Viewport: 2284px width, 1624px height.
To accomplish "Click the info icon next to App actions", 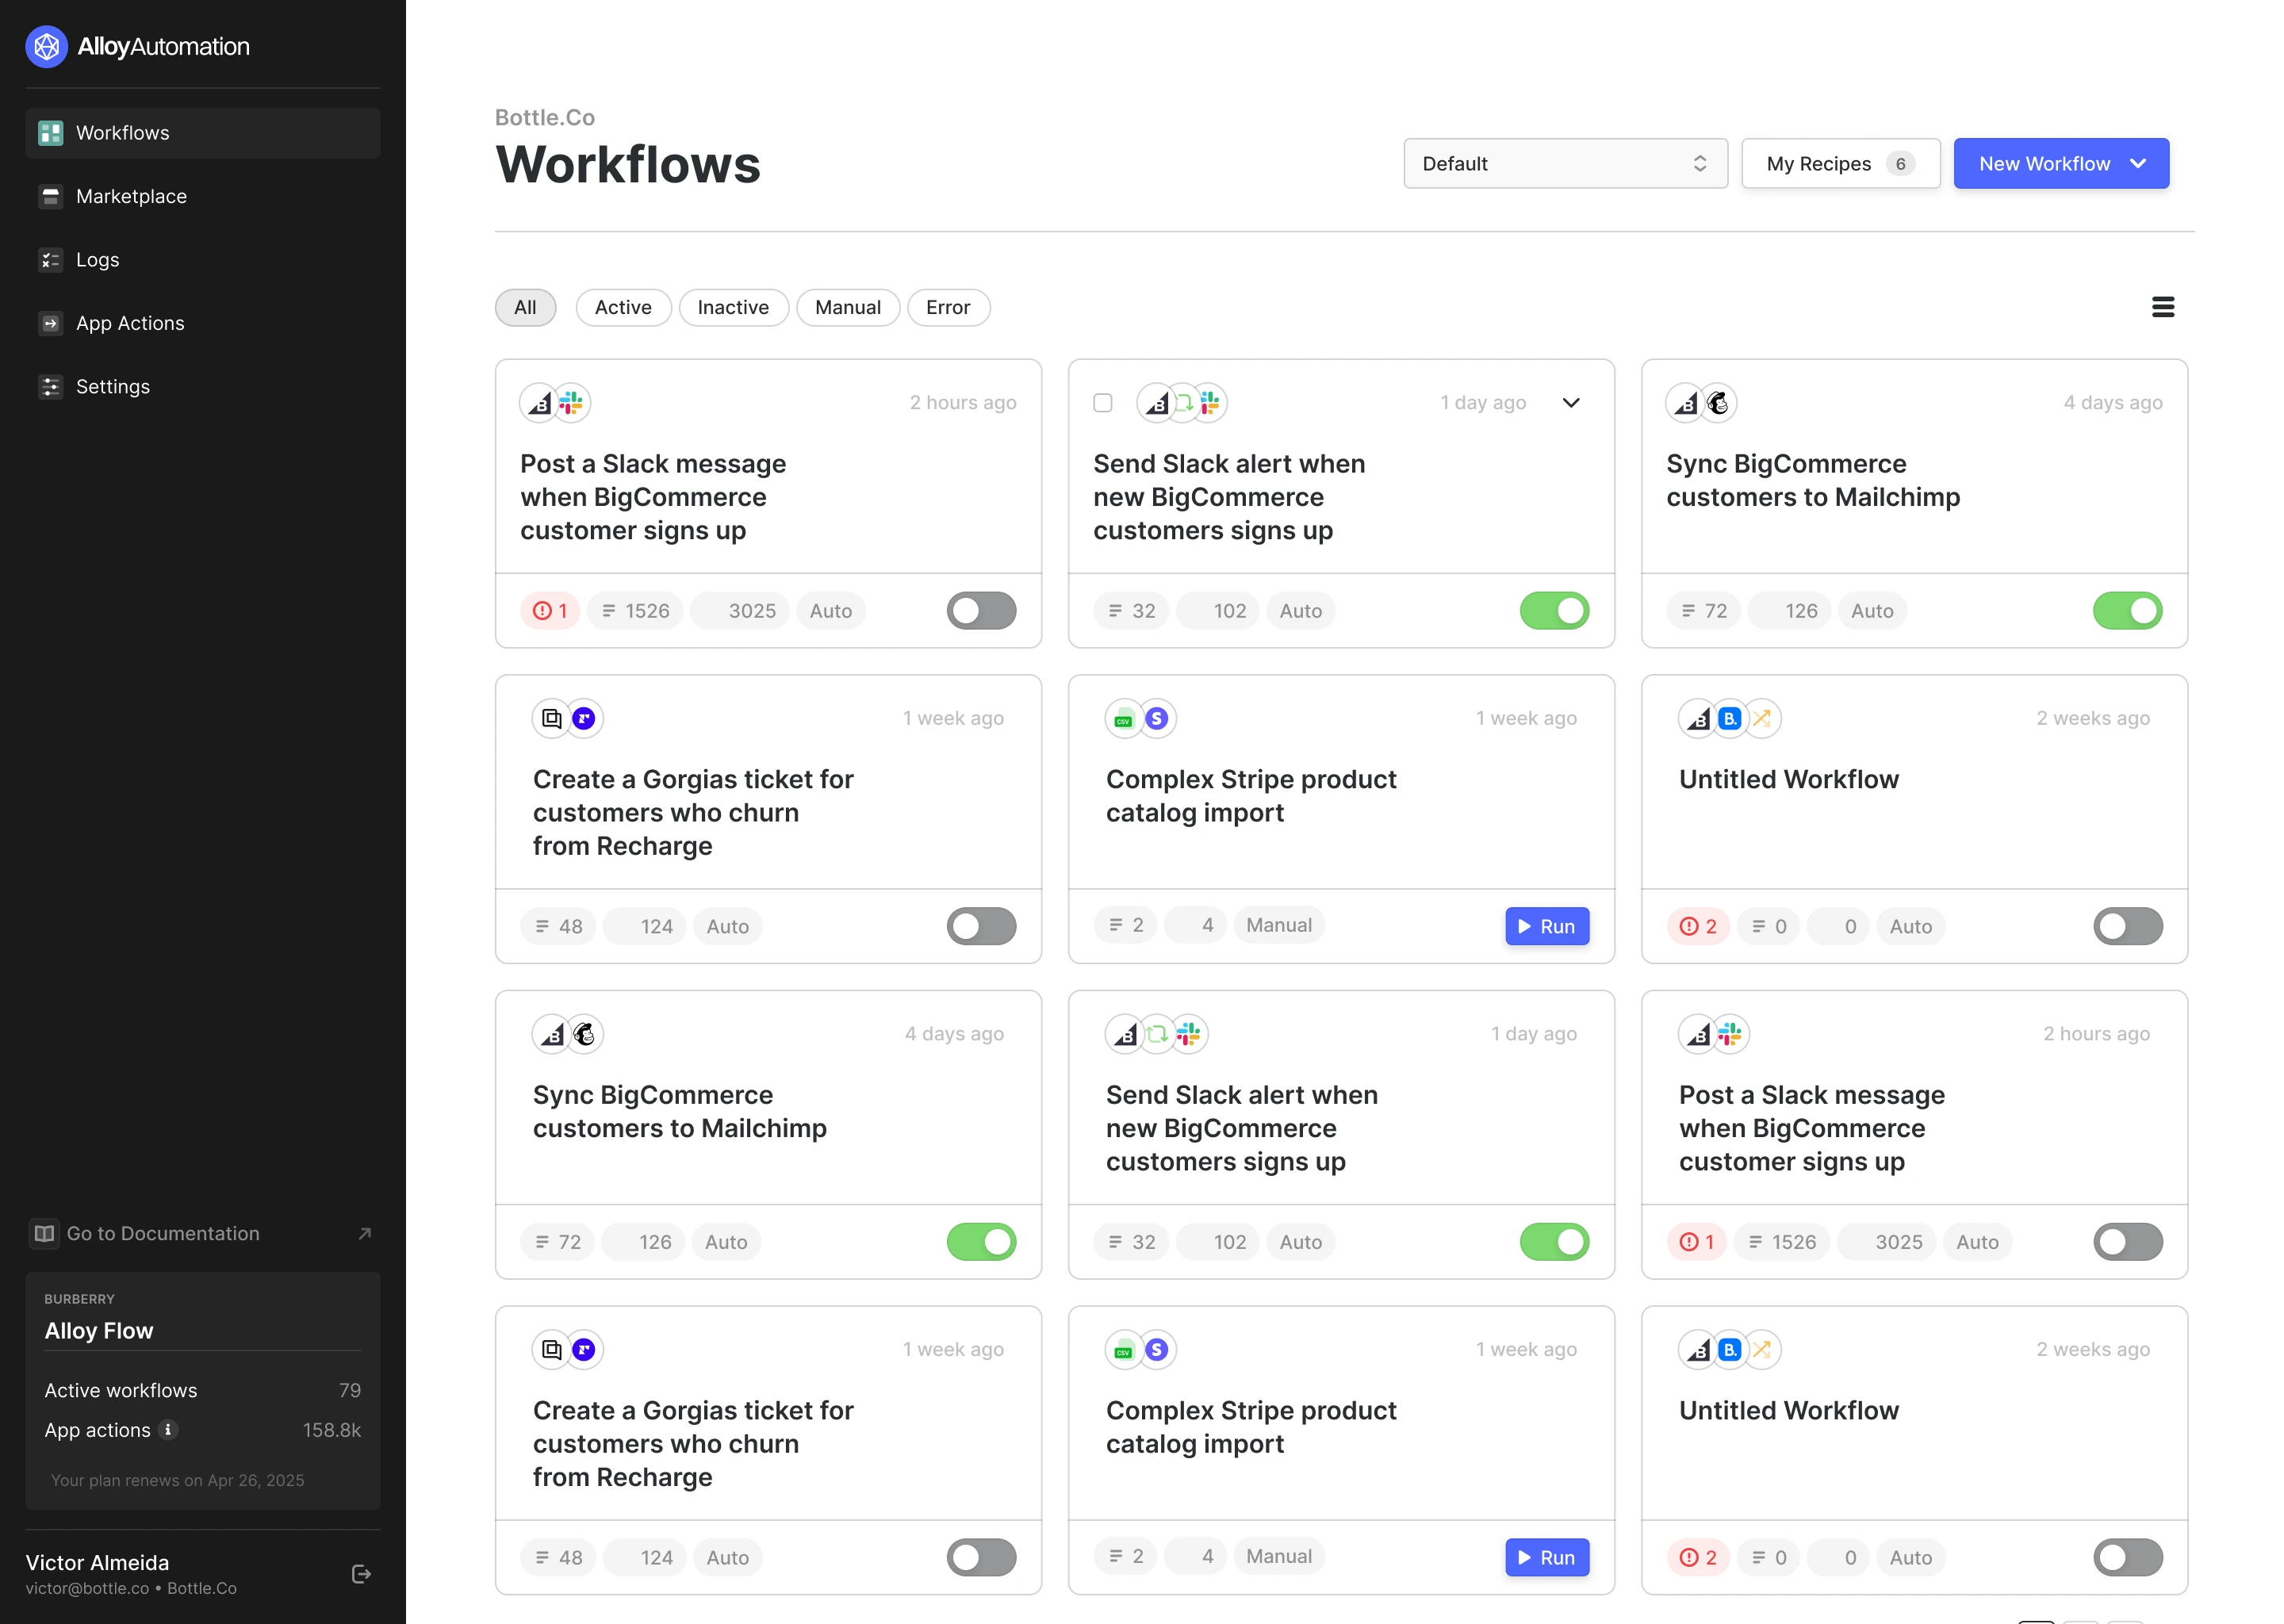I will pos(169,1430).
